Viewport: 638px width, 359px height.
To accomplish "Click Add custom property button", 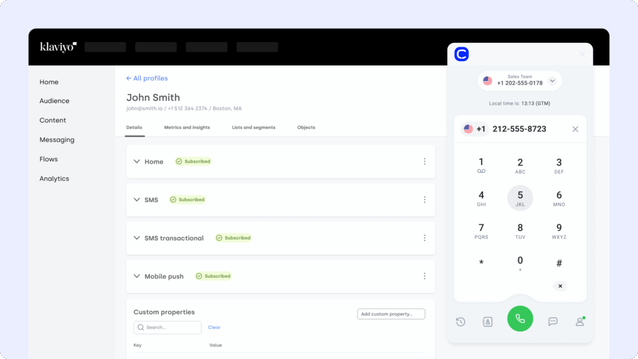I will click(391, 314).
